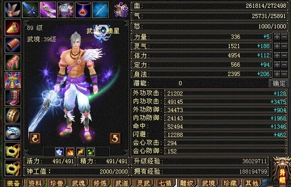
Task: Click the golden ring equipment slot
Action: tap(13, 115)
